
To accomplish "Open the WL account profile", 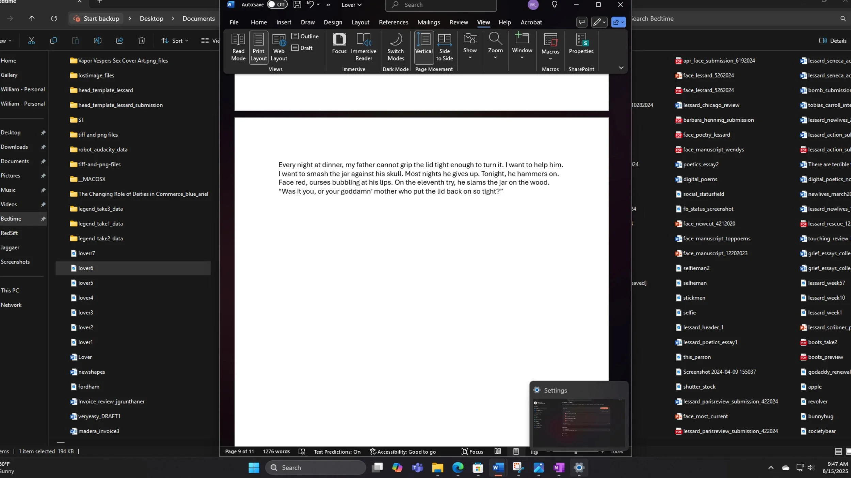I will [x=533, y=5].
